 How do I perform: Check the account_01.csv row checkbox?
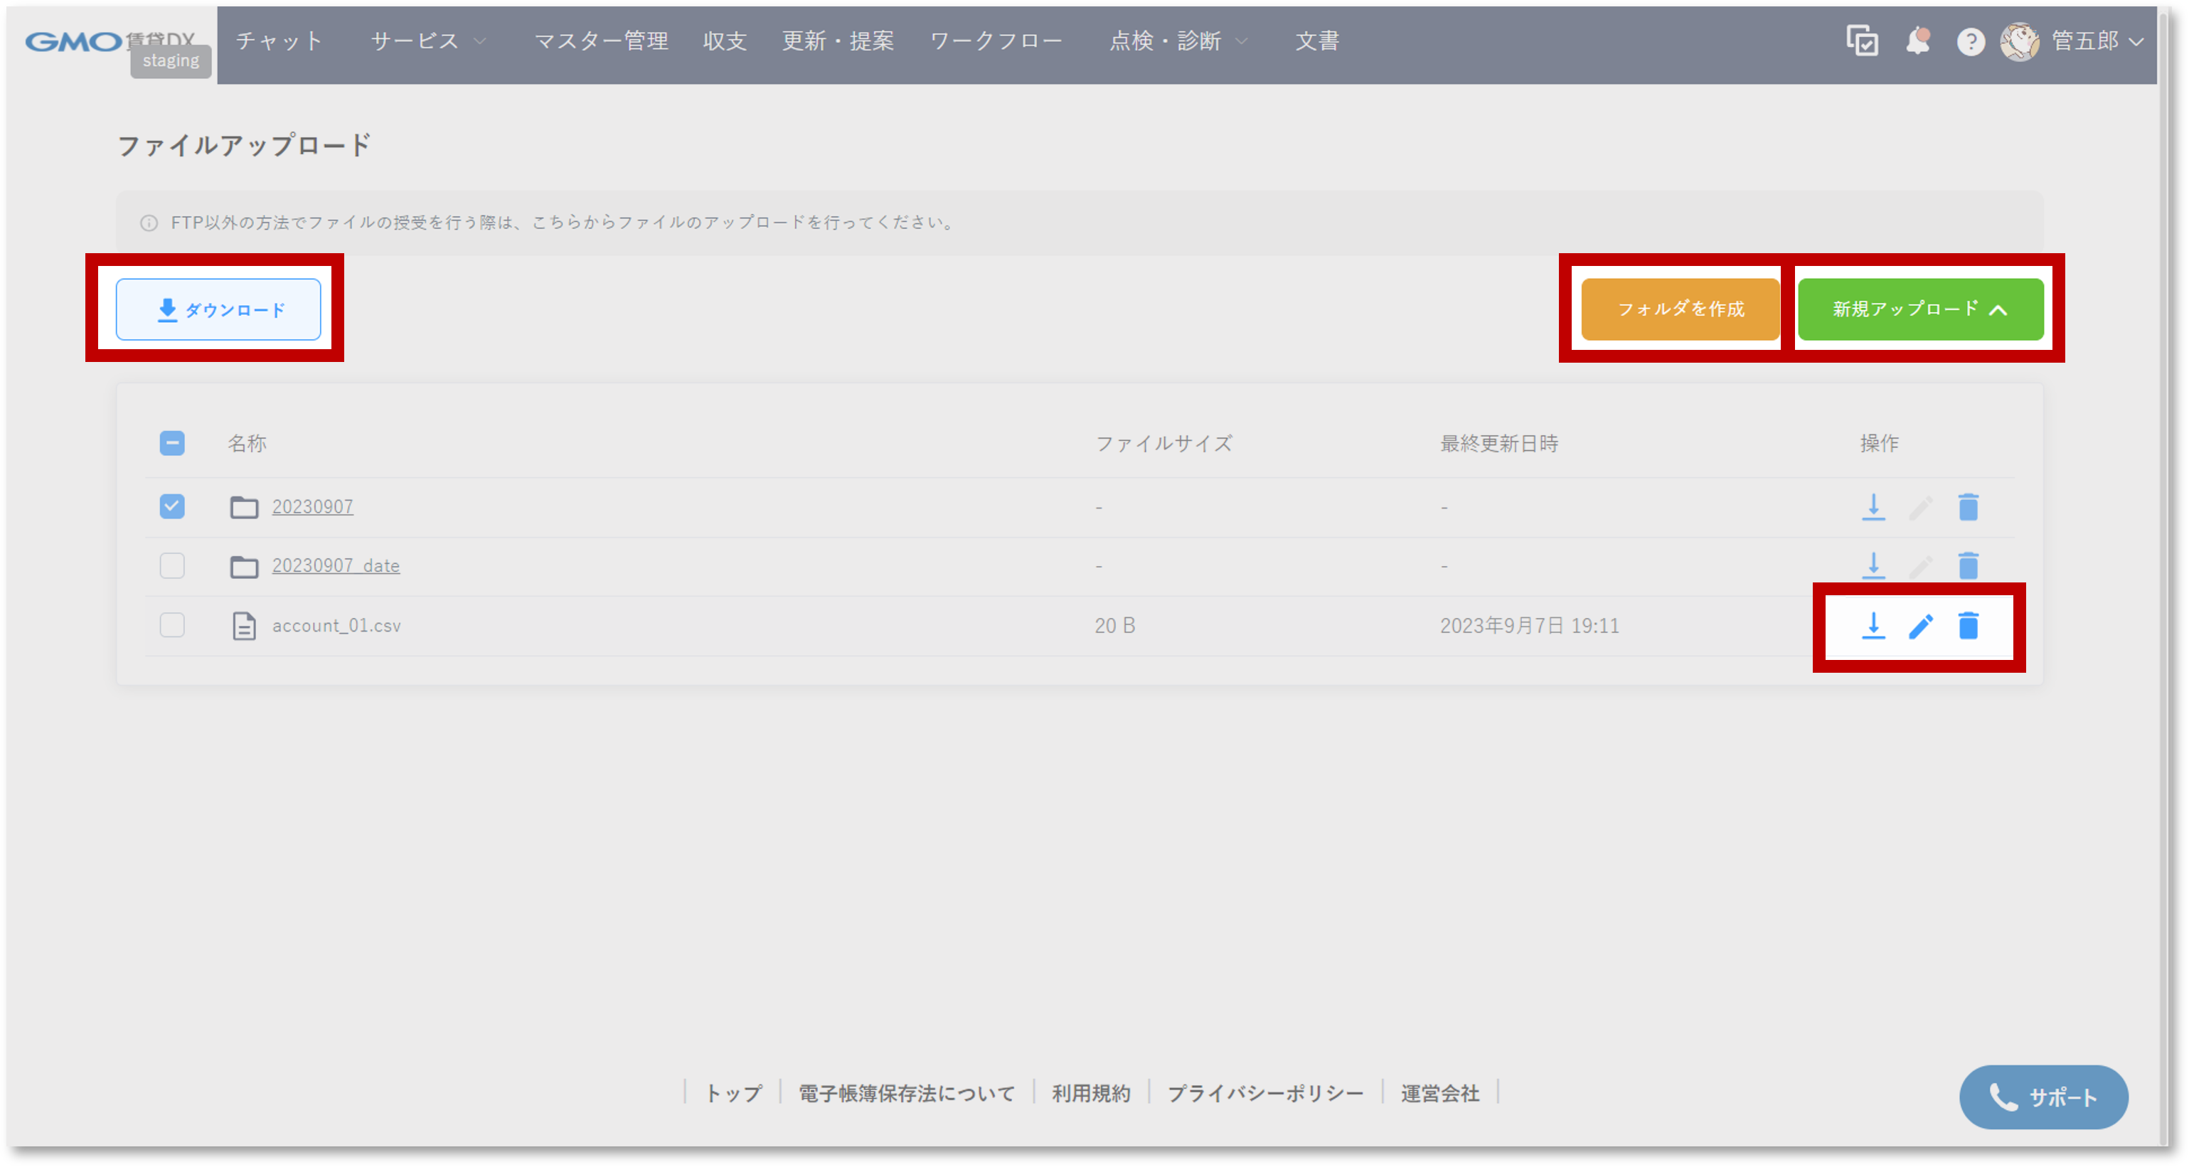pyautogui.click(x=173, y=626)
